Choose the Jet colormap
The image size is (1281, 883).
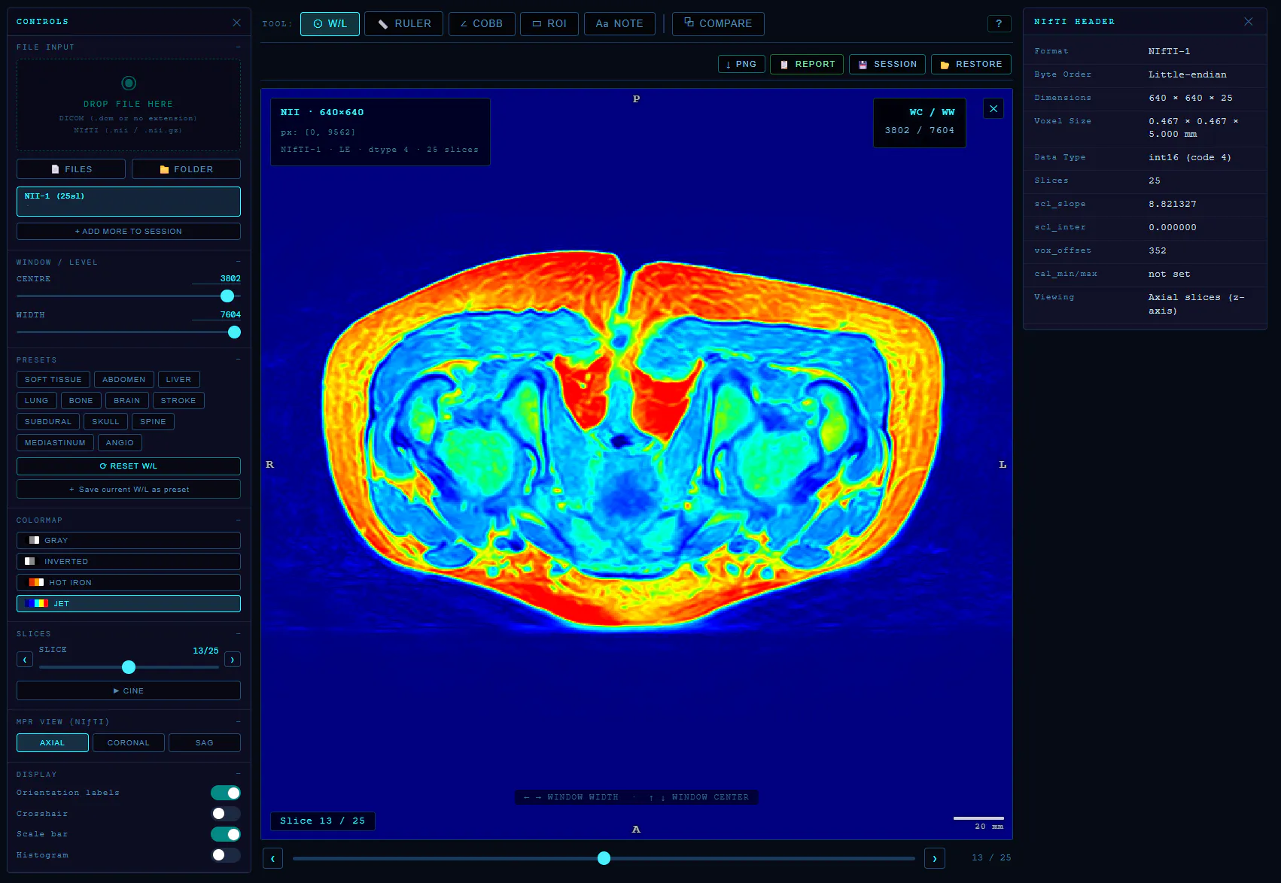click(129, 603)
